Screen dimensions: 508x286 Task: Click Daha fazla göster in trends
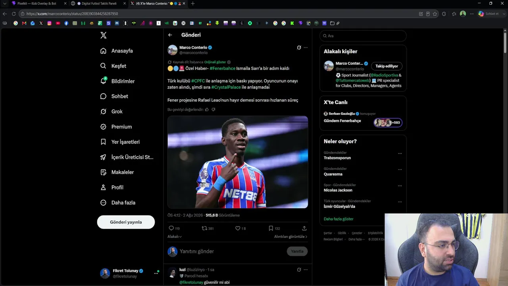pyautogui.click(x=339, y=219)
